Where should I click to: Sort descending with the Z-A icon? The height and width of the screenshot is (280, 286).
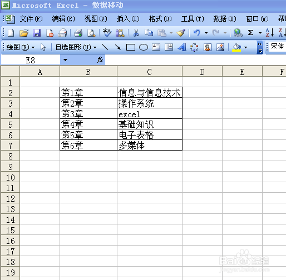coord(282,33)
